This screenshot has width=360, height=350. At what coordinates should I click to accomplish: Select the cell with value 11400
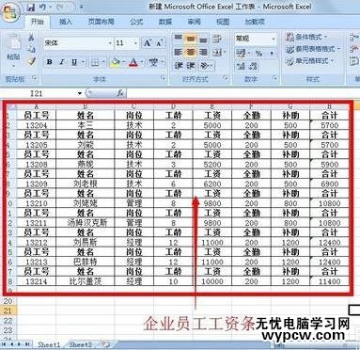point(329,281)
